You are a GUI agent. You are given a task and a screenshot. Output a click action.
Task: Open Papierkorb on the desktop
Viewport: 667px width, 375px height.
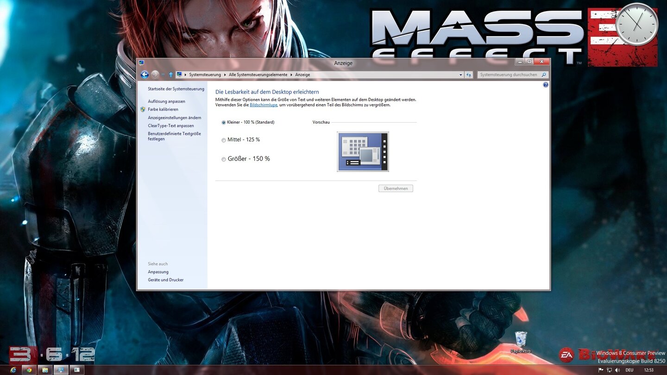click(x=521, y=342)
